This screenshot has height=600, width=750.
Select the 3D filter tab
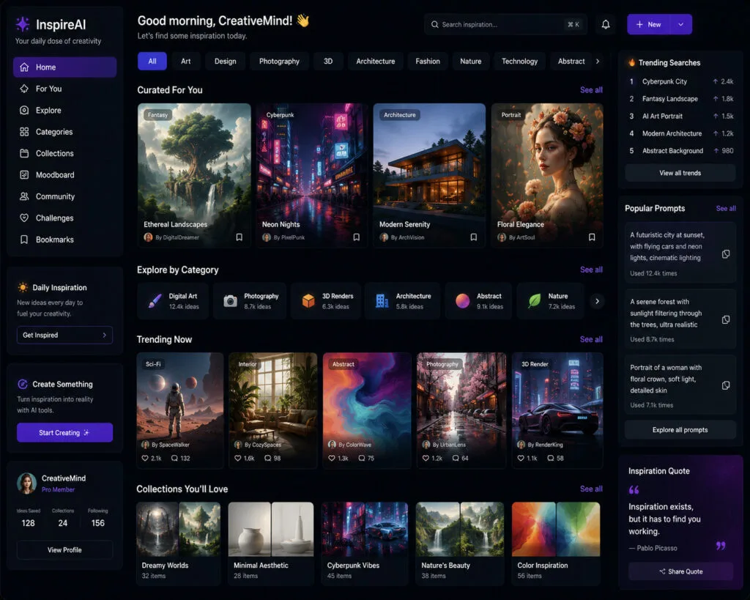(328, 62)
